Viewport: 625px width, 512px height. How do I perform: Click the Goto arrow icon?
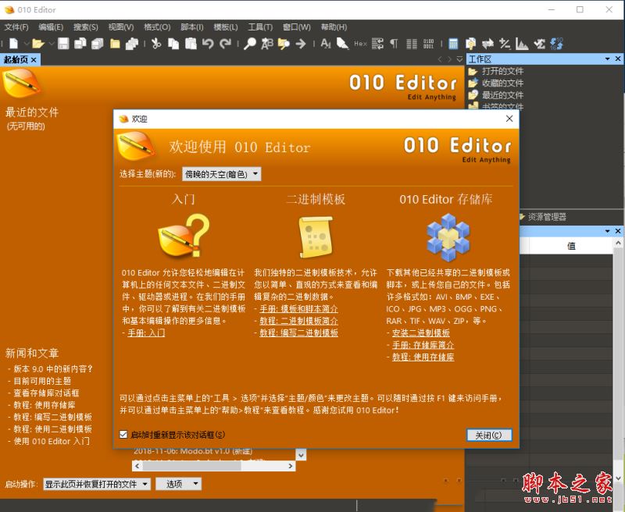click(301, 43)
